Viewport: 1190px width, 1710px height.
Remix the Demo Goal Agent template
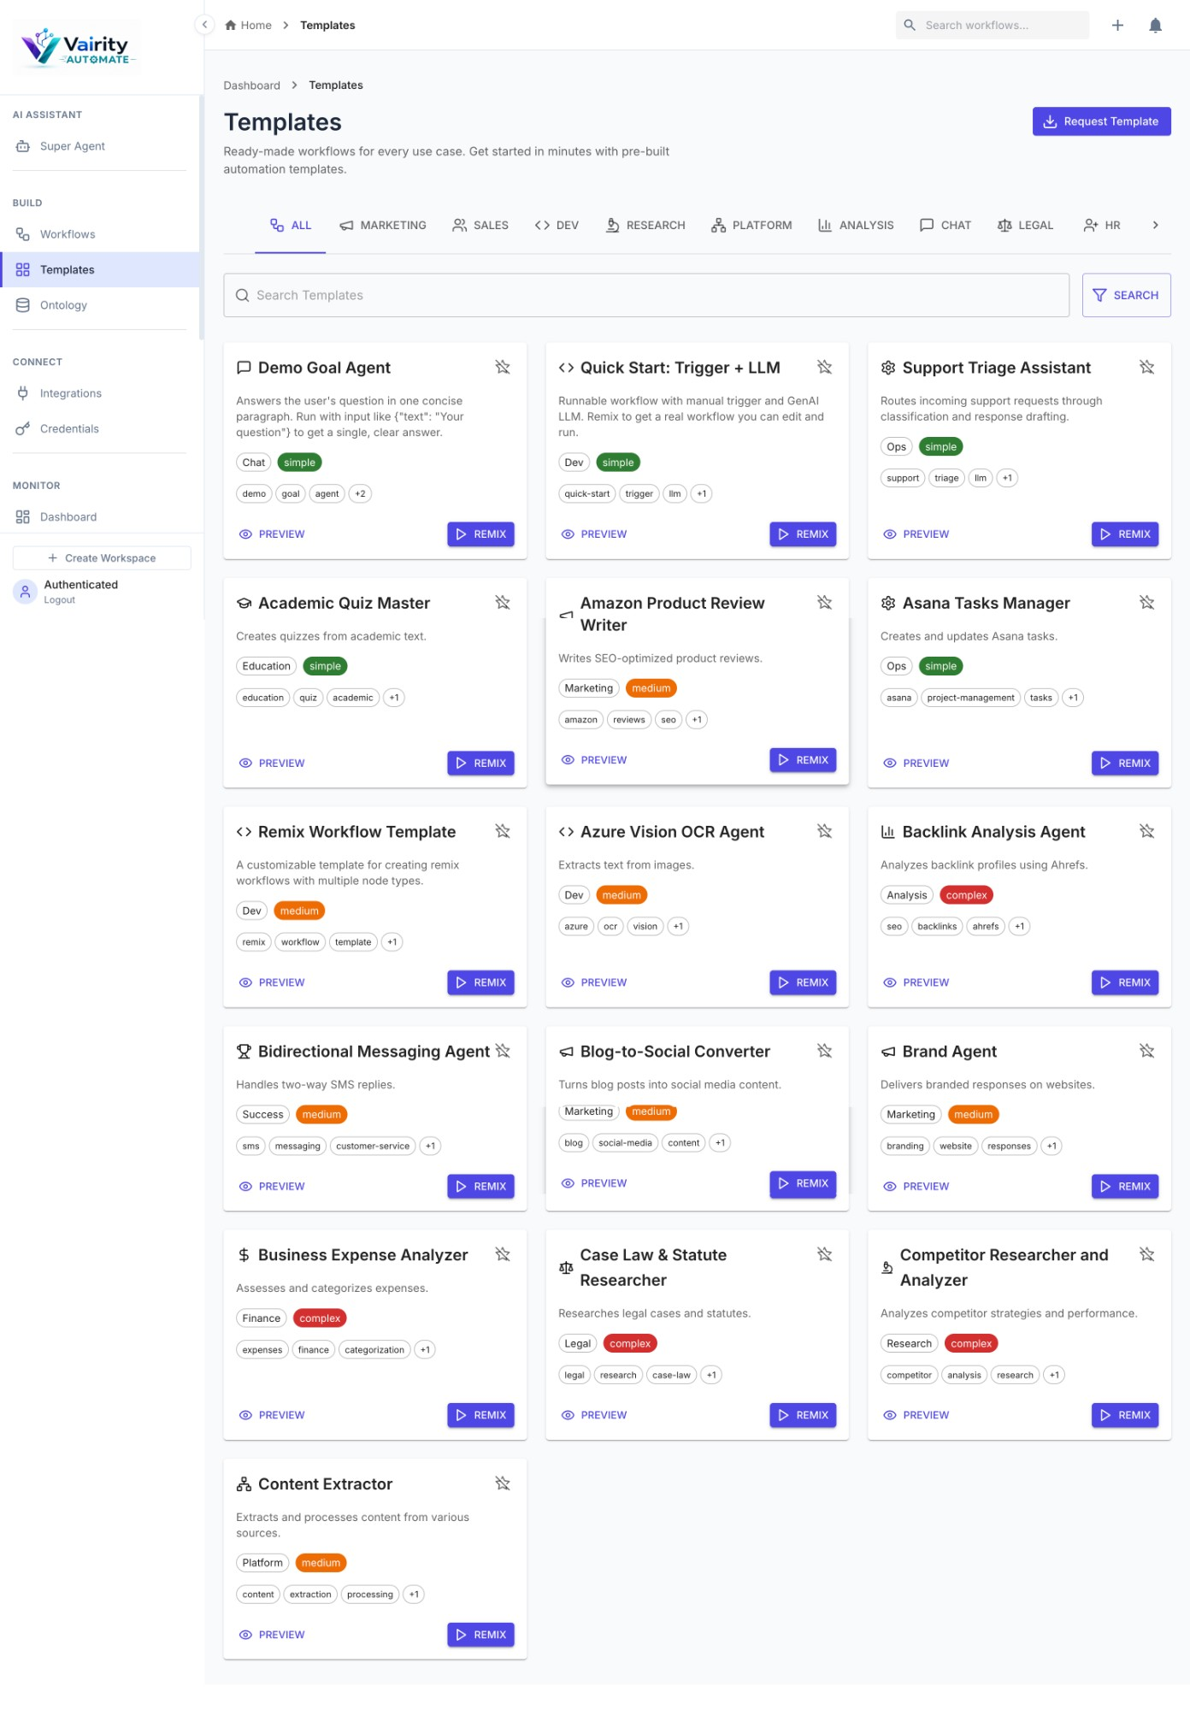pos(480,534)
